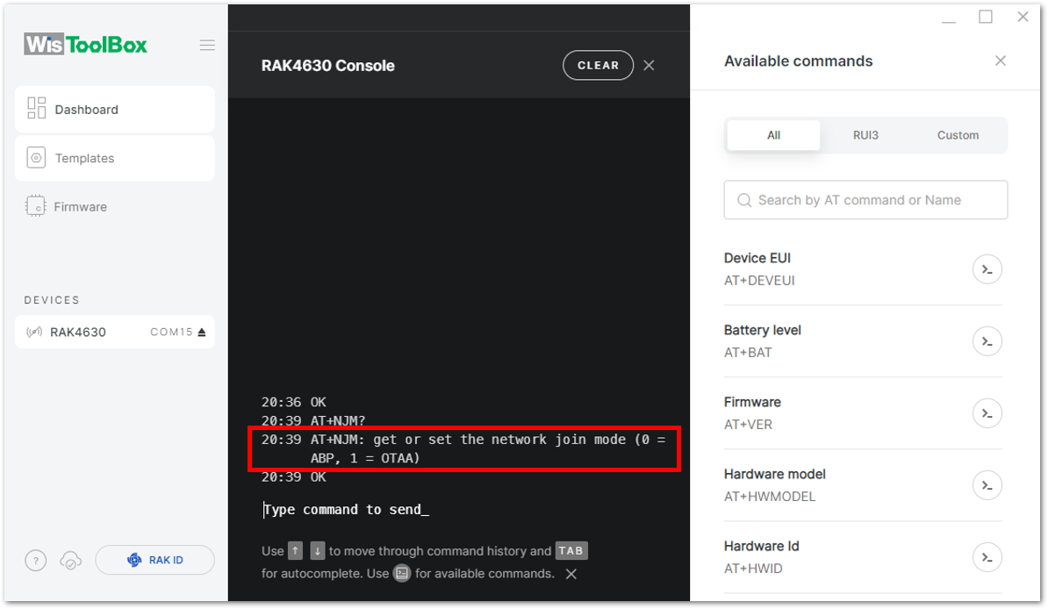
Task: Run the Hardware model AT+HWMODEL command
Action: pyautogui.click(x=987, y=485)
